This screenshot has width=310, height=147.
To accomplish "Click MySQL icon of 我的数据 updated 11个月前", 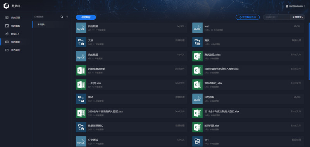I will coord(81,27).
